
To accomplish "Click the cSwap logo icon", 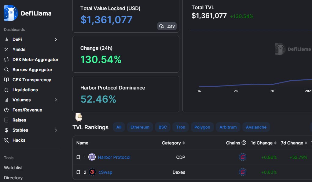I will 92,172.
